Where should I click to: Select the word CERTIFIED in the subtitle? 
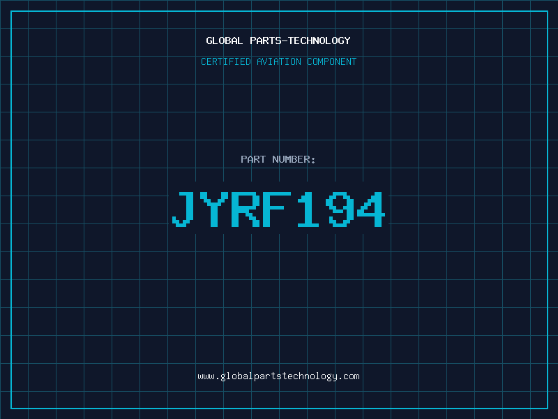[x=226, y=61]
